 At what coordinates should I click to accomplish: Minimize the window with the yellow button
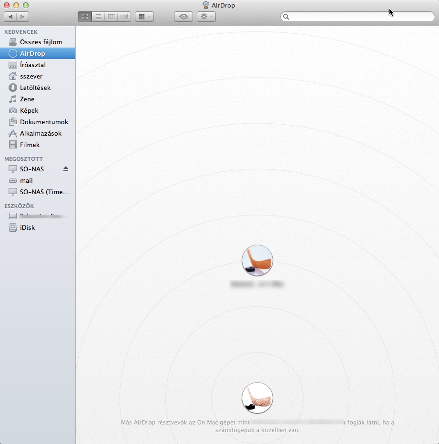pos(16,5)
